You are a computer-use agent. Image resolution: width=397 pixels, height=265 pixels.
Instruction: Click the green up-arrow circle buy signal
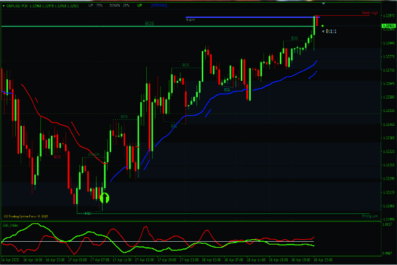[104, 197]
